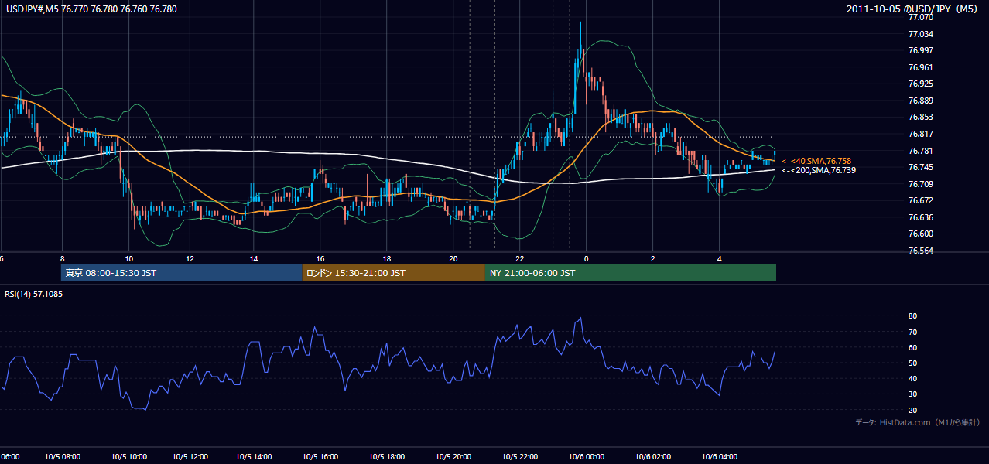The image size is (989, 464).
Task: Click hour label 18 under the candlestick chart
Action: click(386, 258)
